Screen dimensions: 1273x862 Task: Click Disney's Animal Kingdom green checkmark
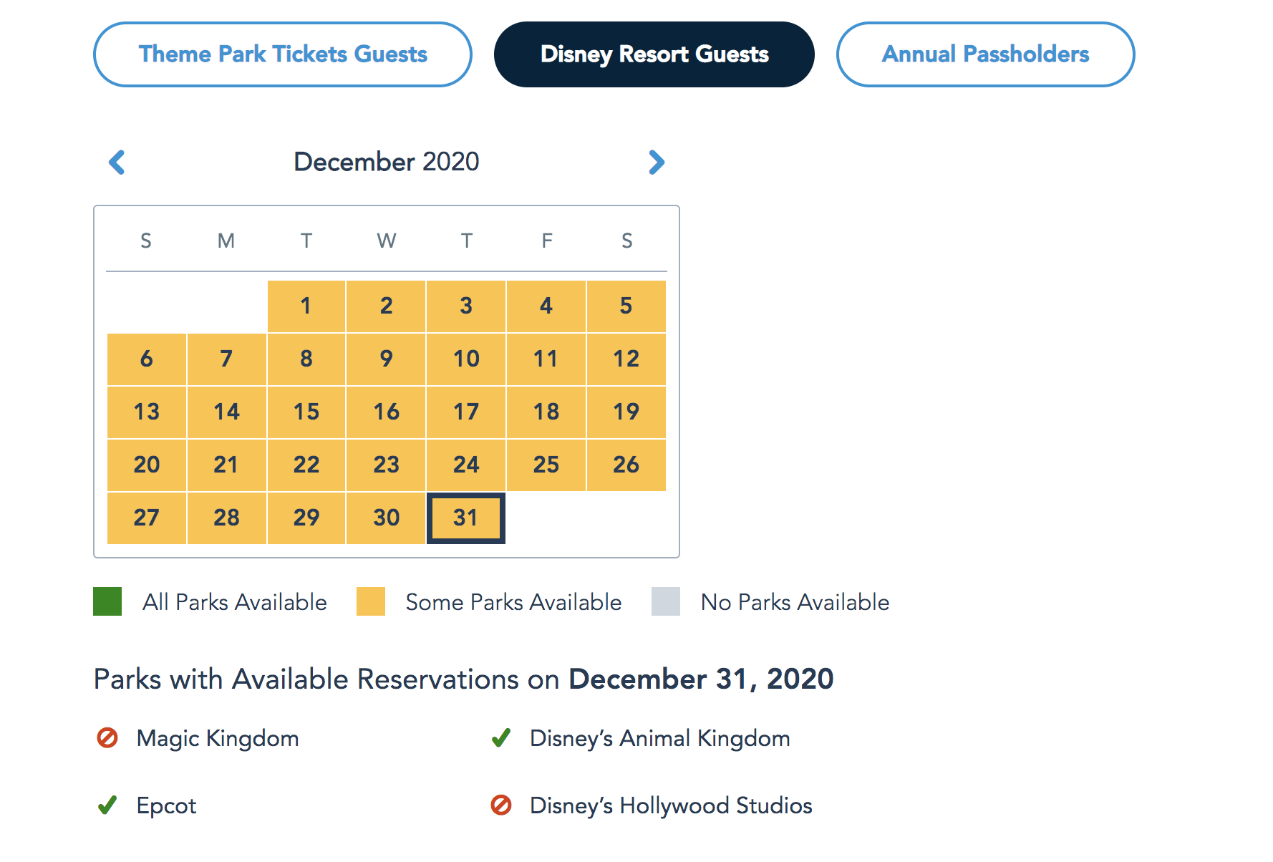(501, 737)
